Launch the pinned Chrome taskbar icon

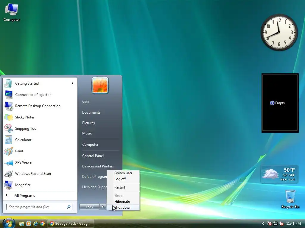(42, 224)
